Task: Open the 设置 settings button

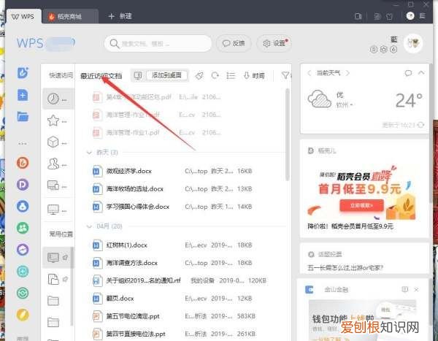Action: [x=274, y=43]
